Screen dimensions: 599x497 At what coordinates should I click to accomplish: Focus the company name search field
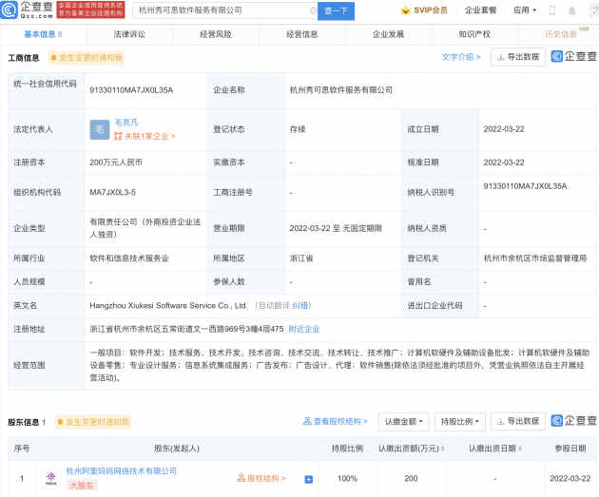point(223,10)
